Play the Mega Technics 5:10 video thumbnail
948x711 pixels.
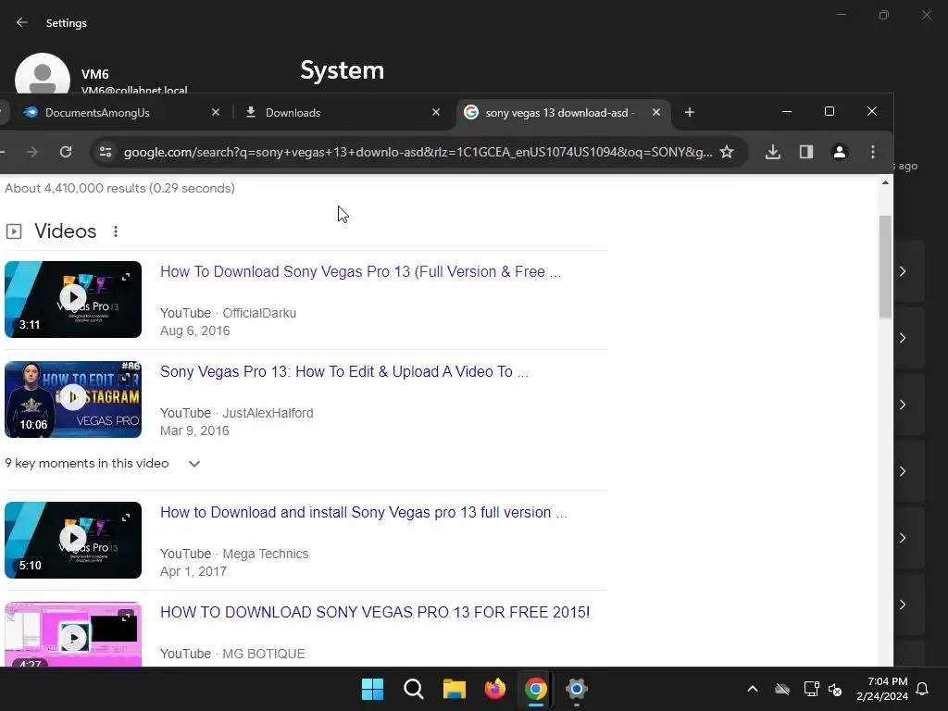73,540
